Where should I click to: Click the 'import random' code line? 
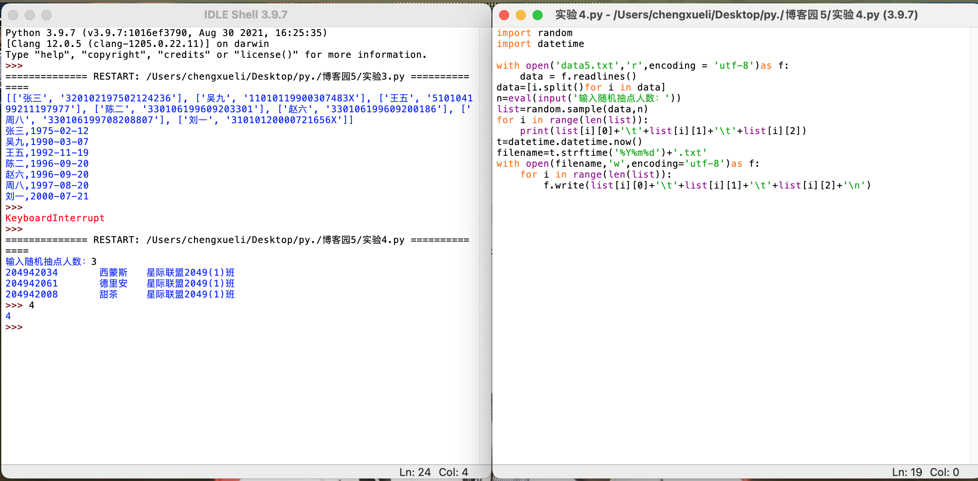[534, 33]
